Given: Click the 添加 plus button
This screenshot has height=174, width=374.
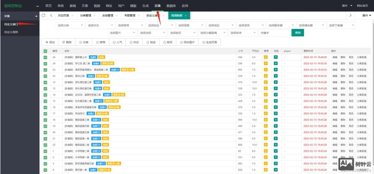Looking at the screenshot, I should pyautogui.click(x=50, y=42).
